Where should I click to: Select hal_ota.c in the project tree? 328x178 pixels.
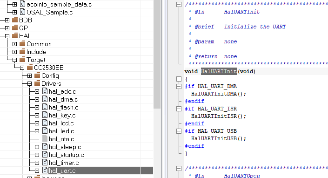(x=61, y=139)
